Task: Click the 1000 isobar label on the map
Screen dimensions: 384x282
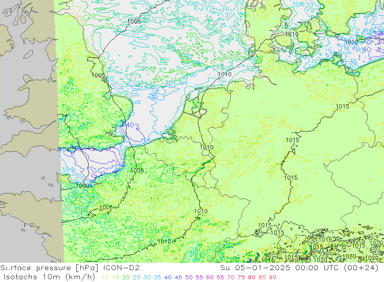Action: tap(83, 186)
